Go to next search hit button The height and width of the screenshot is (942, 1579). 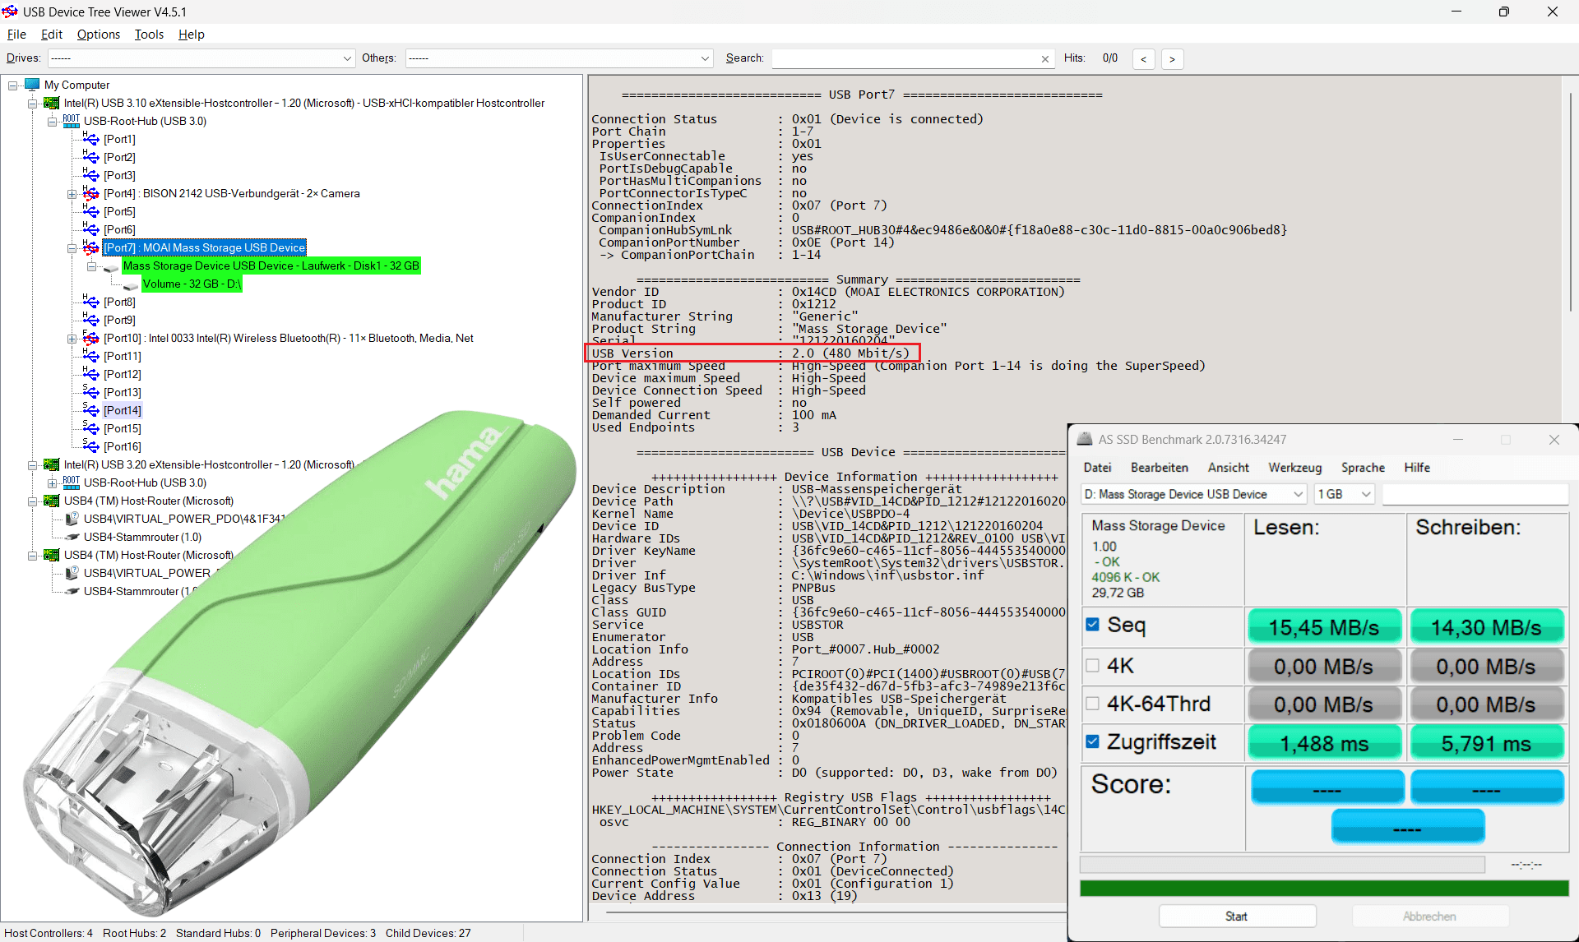point(1172,59)
